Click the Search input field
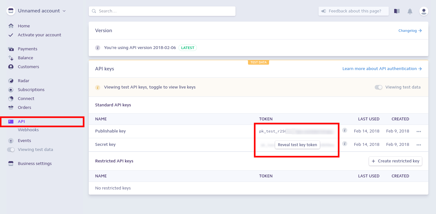 coord(162,11)
